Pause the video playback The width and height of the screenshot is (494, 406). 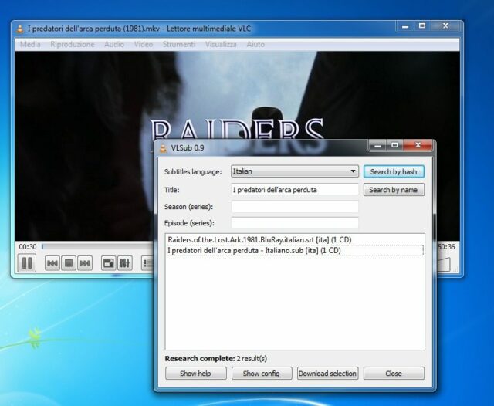(27, 263)
